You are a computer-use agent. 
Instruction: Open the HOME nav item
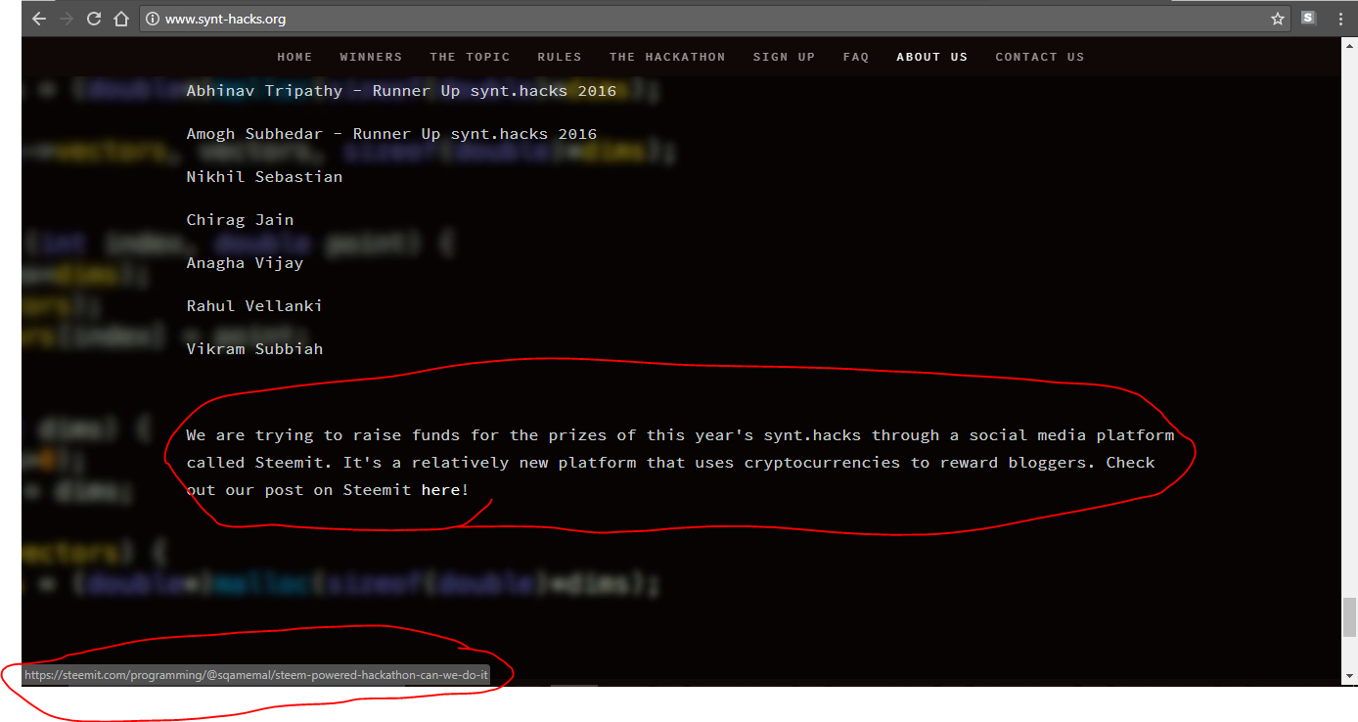click(294, 57)
